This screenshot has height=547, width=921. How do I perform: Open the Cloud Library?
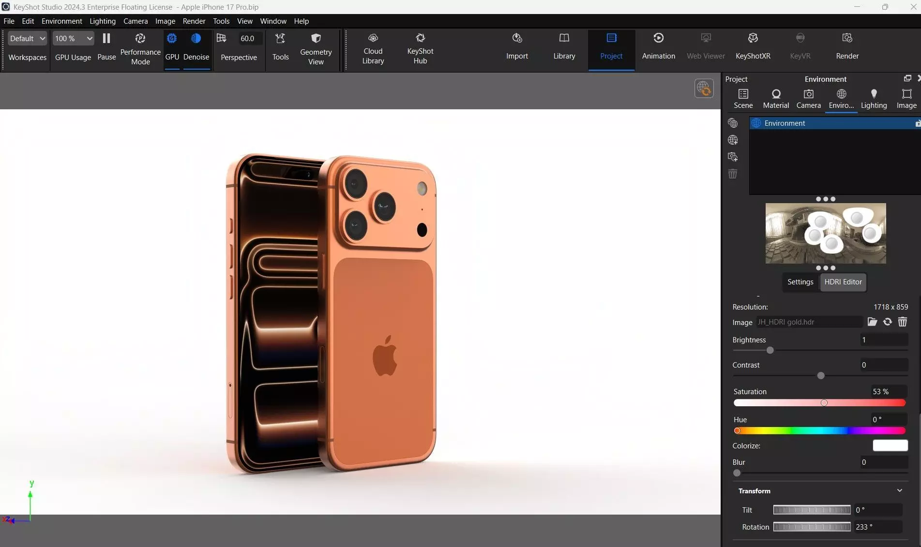coord(373,49)
